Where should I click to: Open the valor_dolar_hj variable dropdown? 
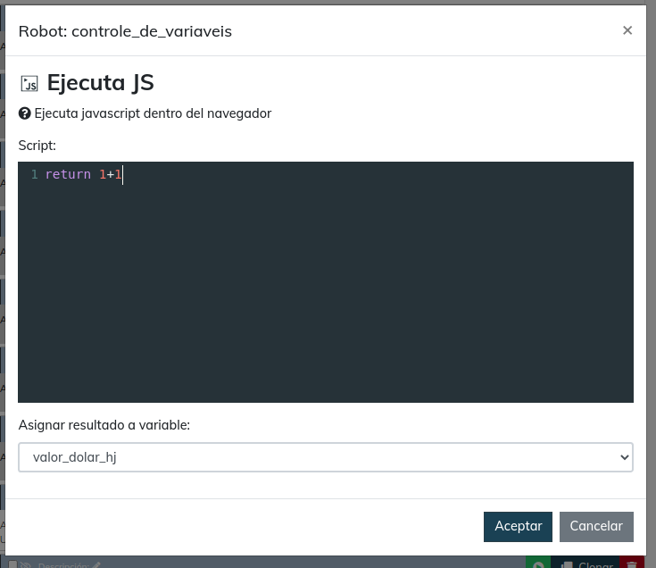pos(325,457)
